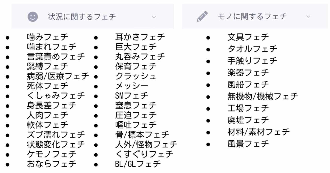Choose タオルフェチ from the list
Image resolution: width=330 pixels, height=173 pixels.
(252, 49)
